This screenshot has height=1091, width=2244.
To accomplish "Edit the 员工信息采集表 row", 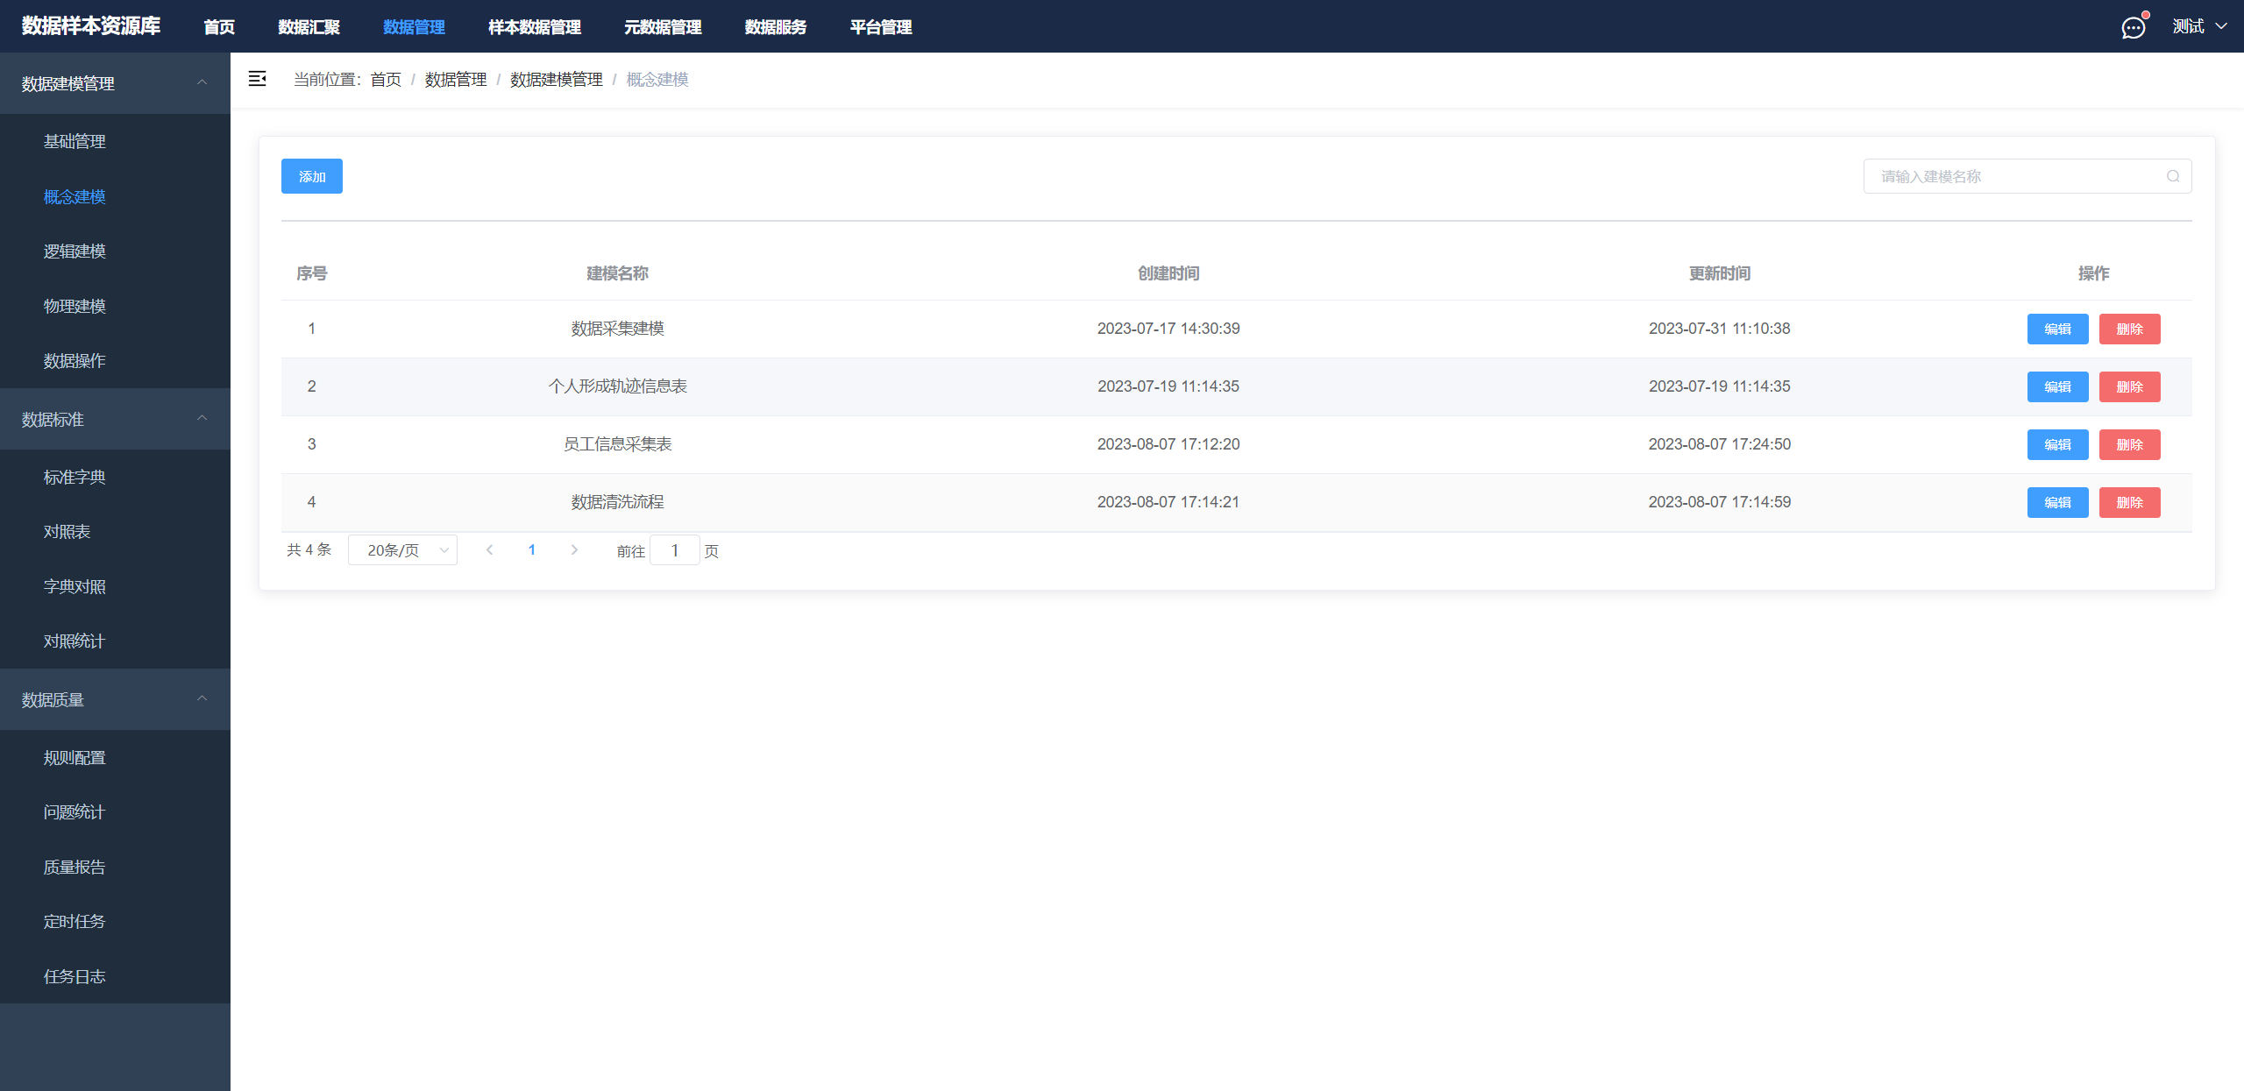I will [x=2057, y=444].
